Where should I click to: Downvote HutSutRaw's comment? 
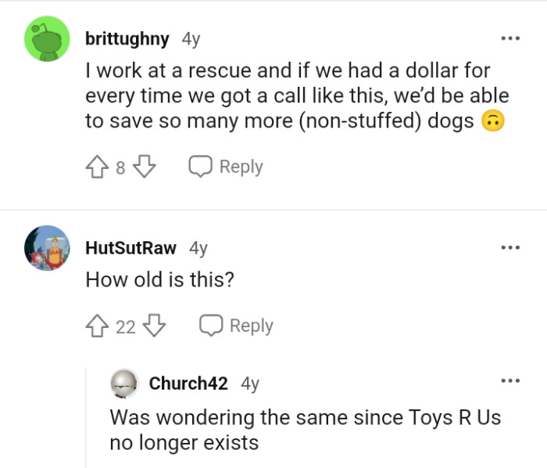[156, 326]
